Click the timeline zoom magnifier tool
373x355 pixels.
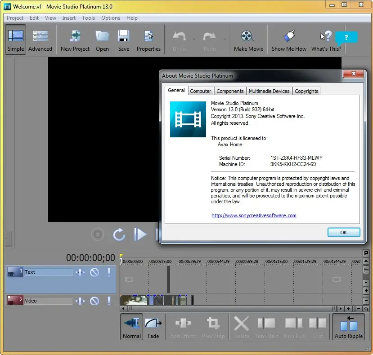coord(366,309)
